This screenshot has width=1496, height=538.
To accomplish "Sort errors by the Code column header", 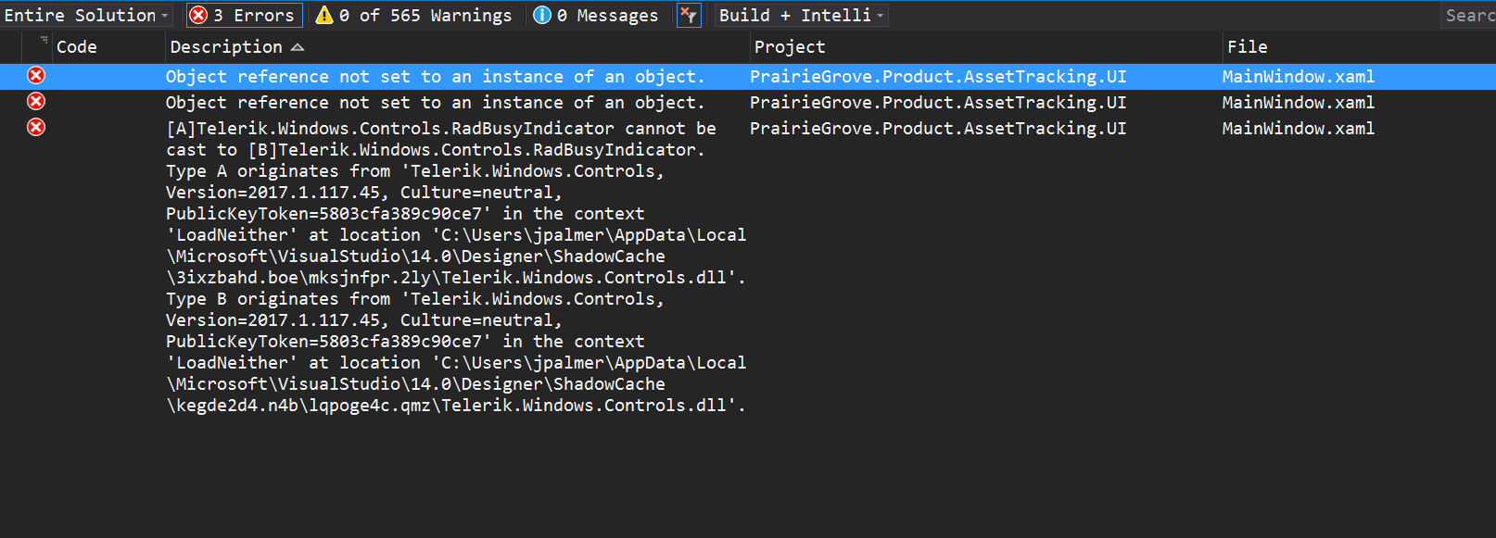I will 77,47.
